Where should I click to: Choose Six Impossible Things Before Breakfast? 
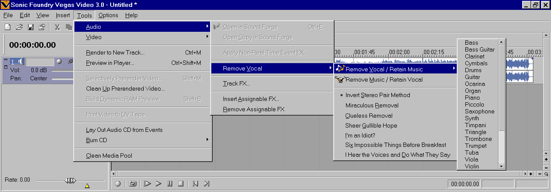pyautogui.click(x=396, y=145)
